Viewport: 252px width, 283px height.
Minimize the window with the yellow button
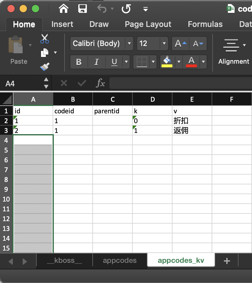point(23,9)
